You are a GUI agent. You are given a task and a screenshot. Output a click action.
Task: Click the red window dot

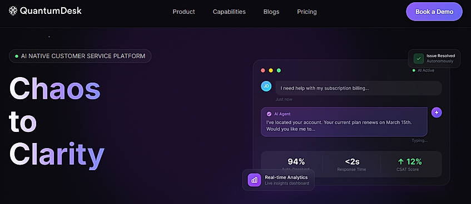263,70
